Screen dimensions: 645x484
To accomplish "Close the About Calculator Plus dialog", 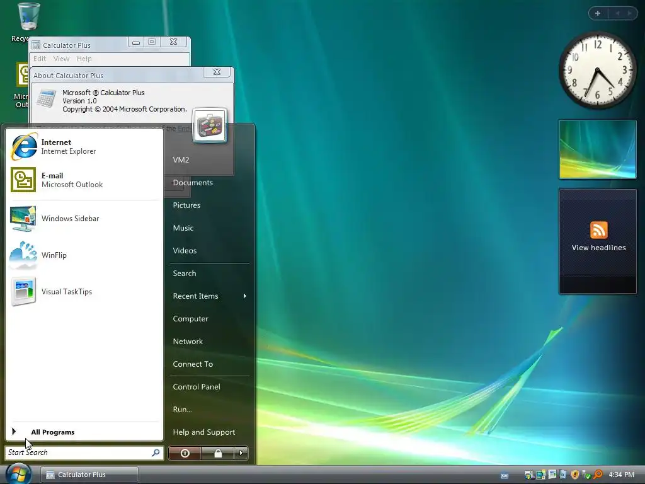I will coord(217,72).
